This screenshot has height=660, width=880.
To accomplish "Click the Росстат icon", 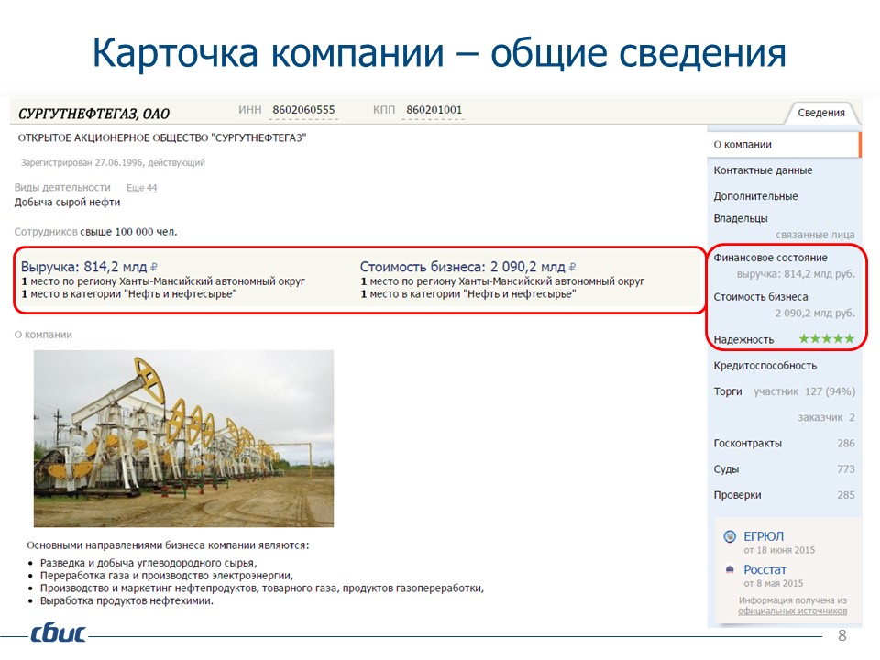I will (x=730, y=569).
